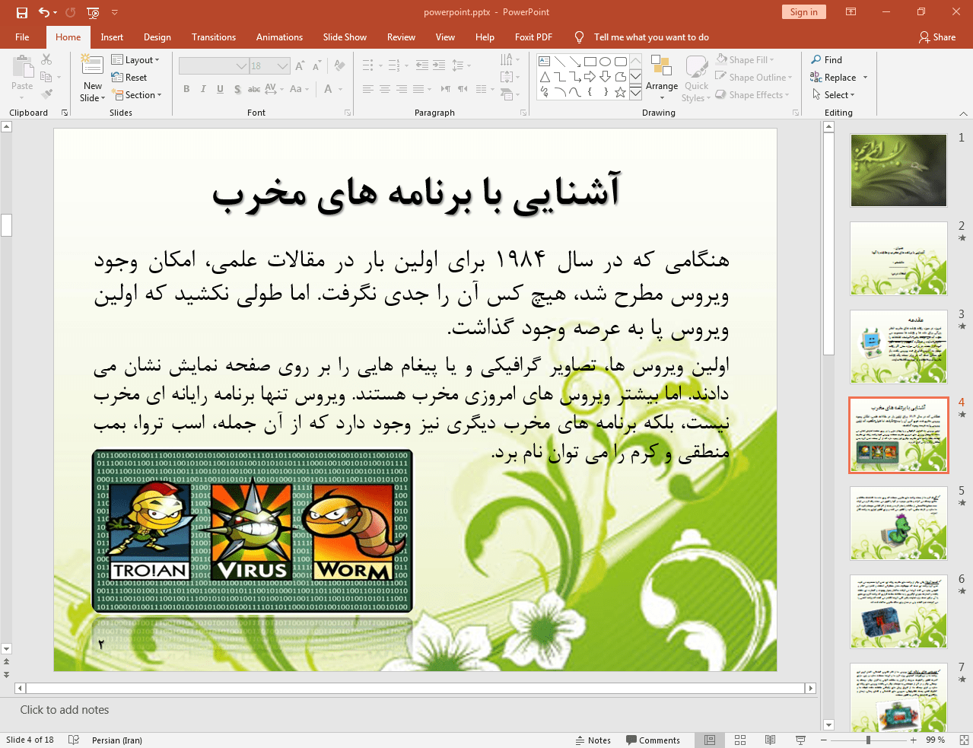Screen dimensions: 973x748
Task: Open the Section dropdown menu
Action: [138, 95]
